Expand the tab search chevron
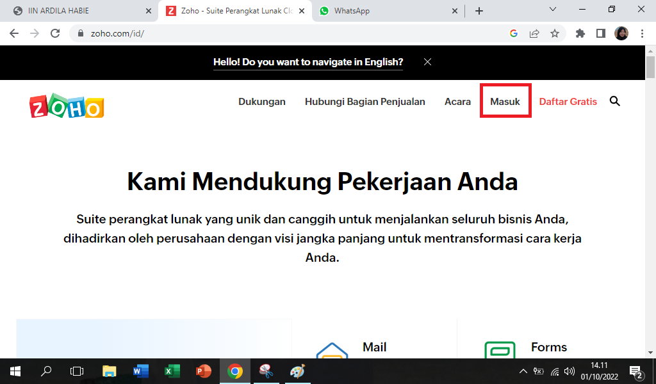This screenshot has height=384, width=656. (x=553, y=9)
